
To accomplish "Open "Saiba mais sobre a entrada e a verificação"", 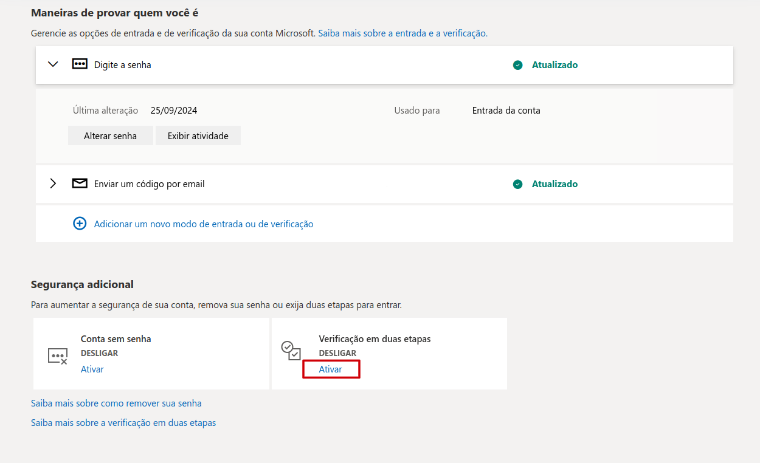I will pyautogui.click(x=402, y=33).
